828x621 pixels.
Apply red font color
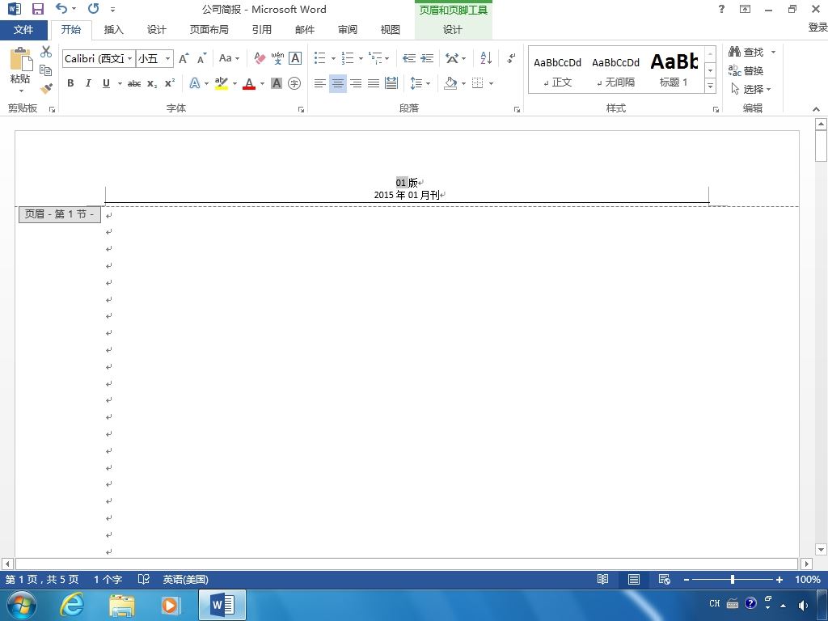coord(249,83)
